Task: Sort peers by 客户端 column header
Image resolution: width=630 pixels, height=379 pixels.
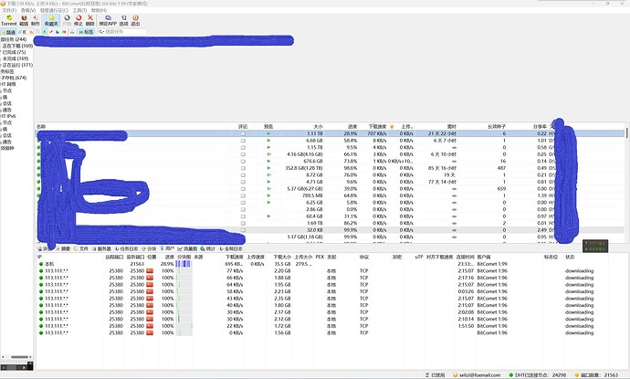Action: tap(484, 257)
